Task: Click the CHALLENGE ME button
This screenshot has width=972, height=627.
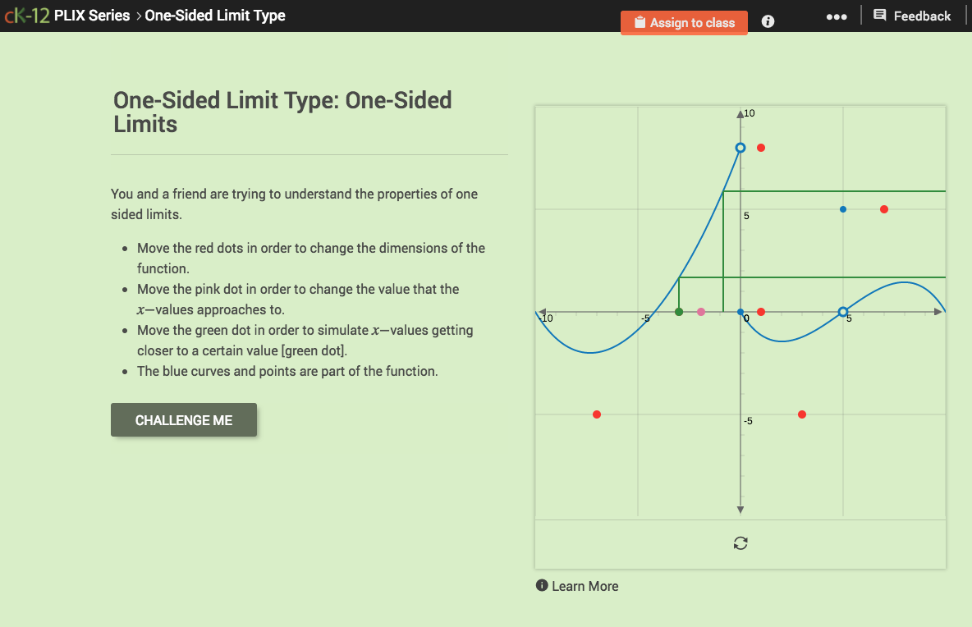Action: [x=183, y=419]
